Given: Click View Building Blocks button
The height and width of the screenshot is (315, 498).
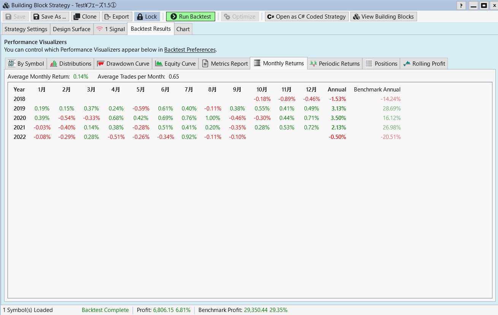Looking at the screenshot, I should [x=384, y=17].
